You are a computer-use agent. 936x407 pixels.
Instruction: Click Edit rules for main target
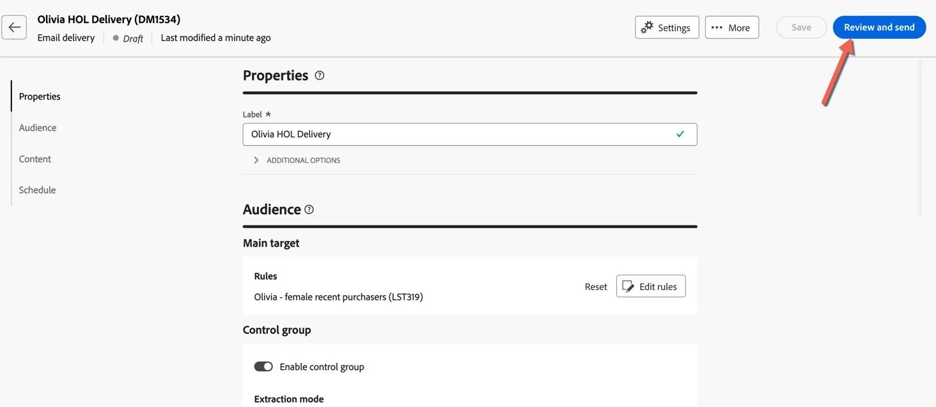(x=651, y=286)
